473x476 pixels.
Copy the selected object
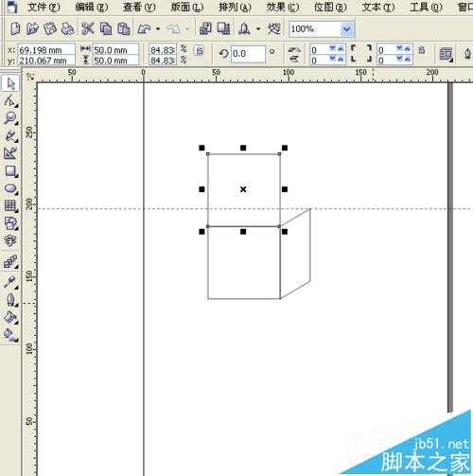pos(106,29)
